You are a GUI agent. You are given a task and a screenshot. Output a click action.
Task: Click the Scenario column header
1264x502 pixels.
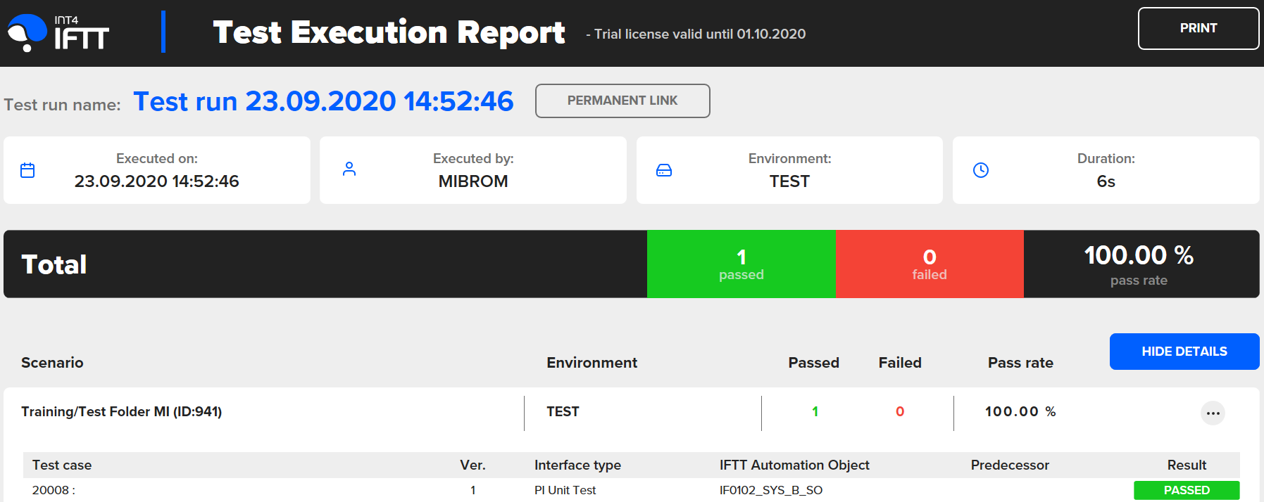tap(52, 363)
